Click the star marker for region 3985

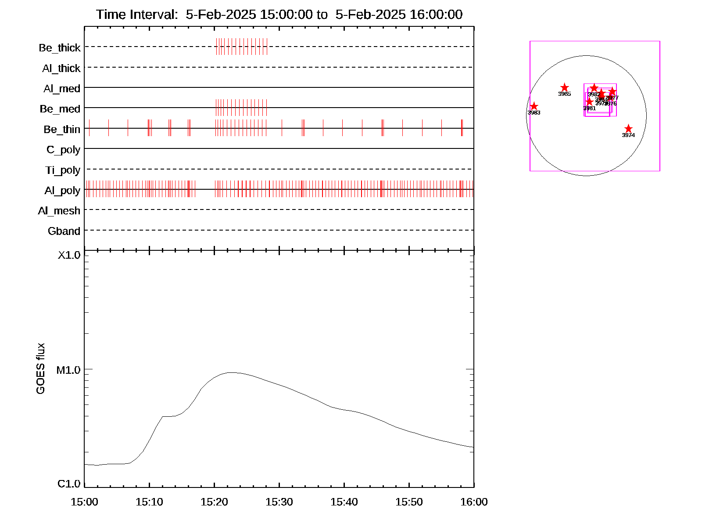(x=564, y=88)
